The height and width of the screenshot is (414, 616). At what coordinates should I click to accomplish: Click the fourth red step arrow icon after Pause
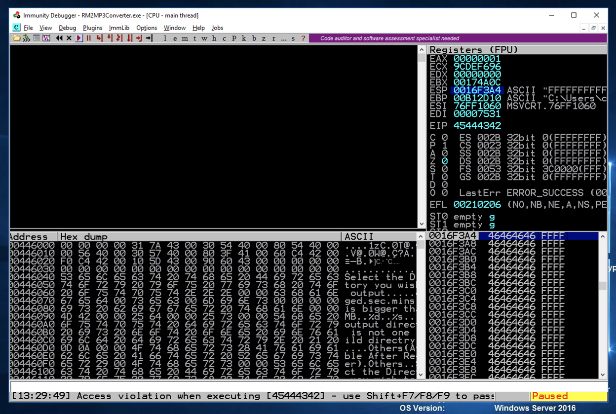[x=130, y=38]
